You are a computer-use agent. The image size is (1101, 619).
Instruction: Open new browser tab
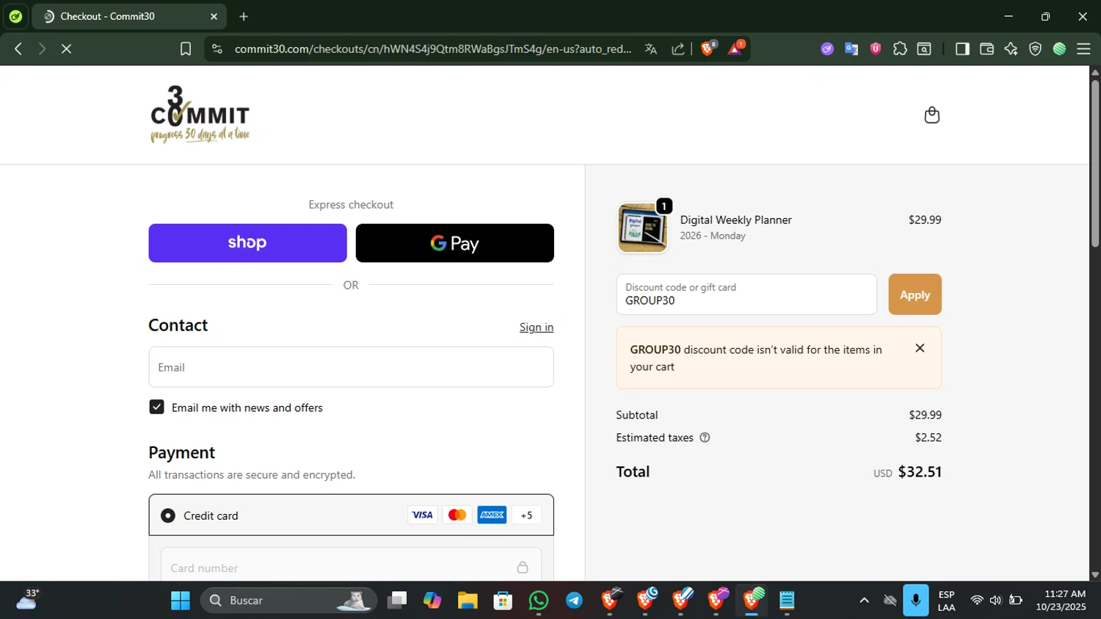click(x=244, y=16)
